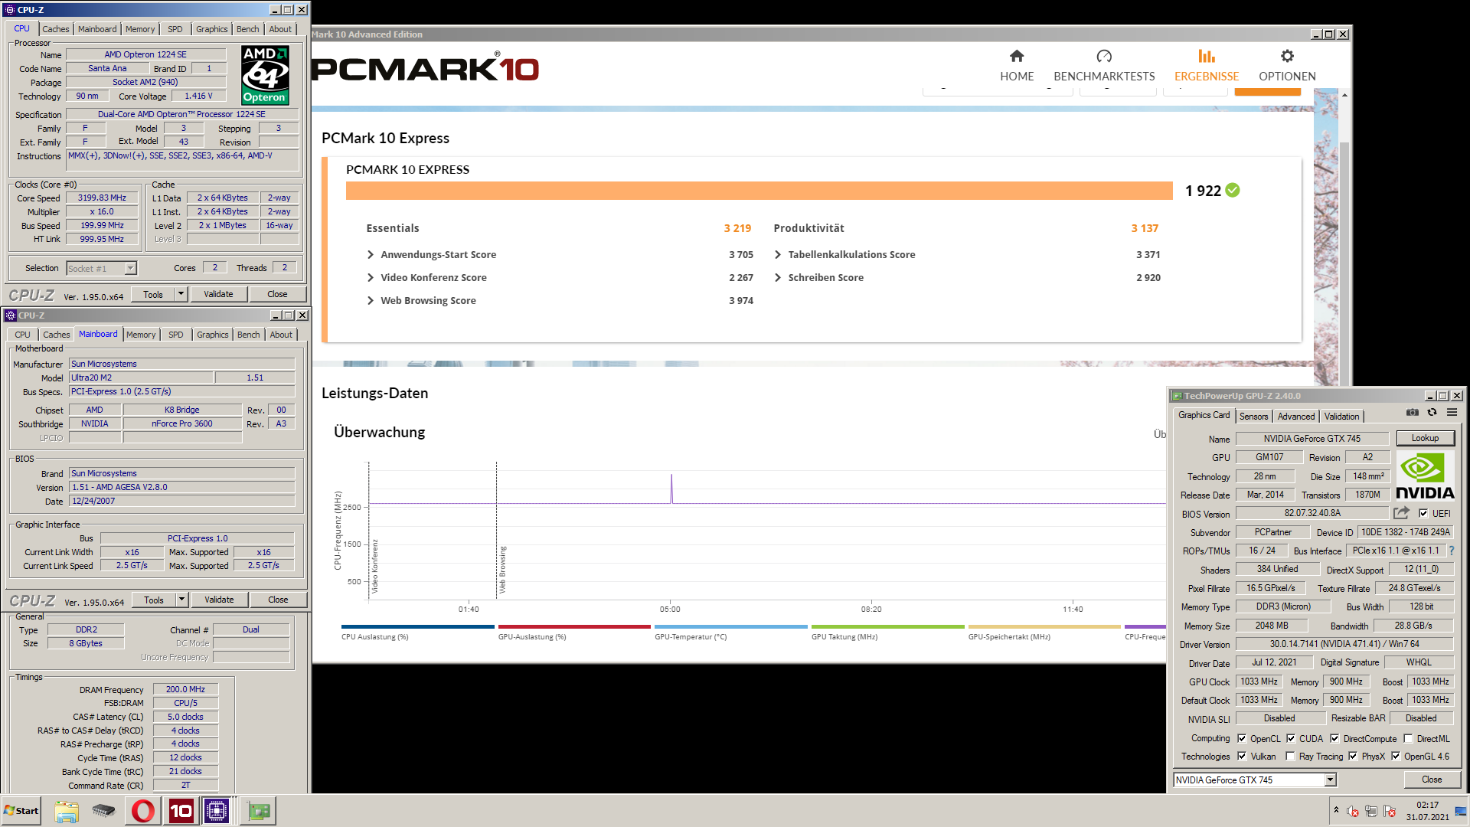This screenshot has width=1470, height=827.
Task: Toggle the OpenGL 4.6 checkbox
Action: (1396, 756)
